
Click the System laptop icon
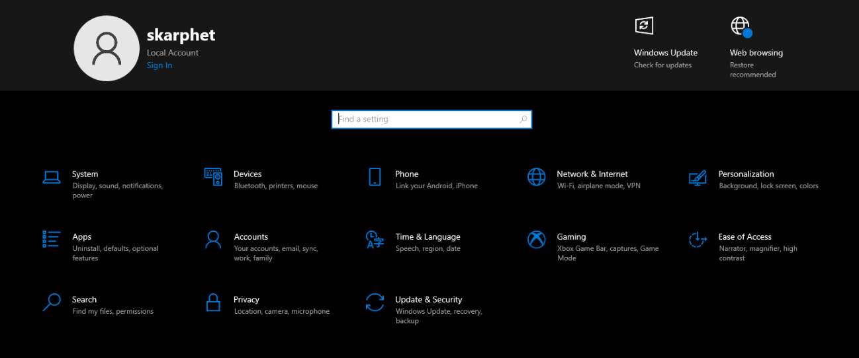[x=52, y=177]
